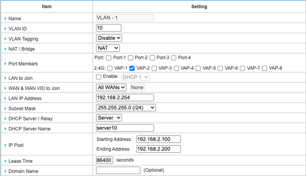This screenshot has width=306, height=176.
Task: Click the Lease Time seconds field
Action: click(x=104, y=160)
